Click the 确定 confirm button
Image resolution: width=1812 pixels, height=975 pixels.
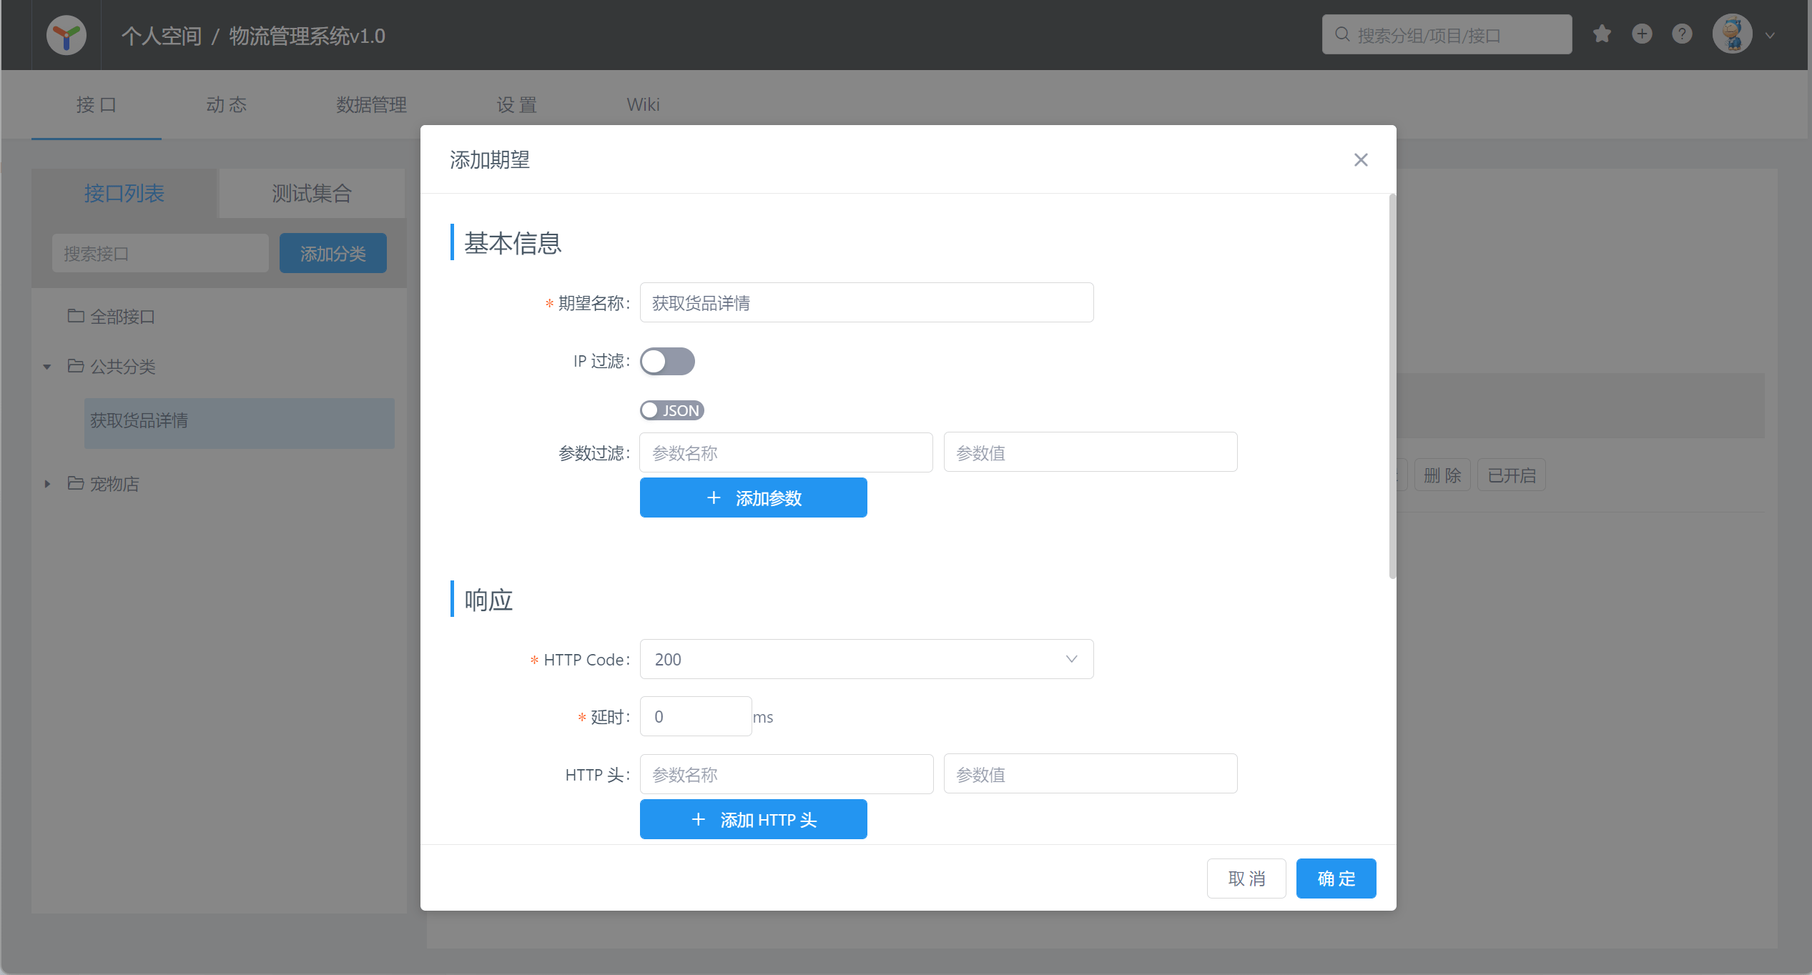click(1335, 878)
